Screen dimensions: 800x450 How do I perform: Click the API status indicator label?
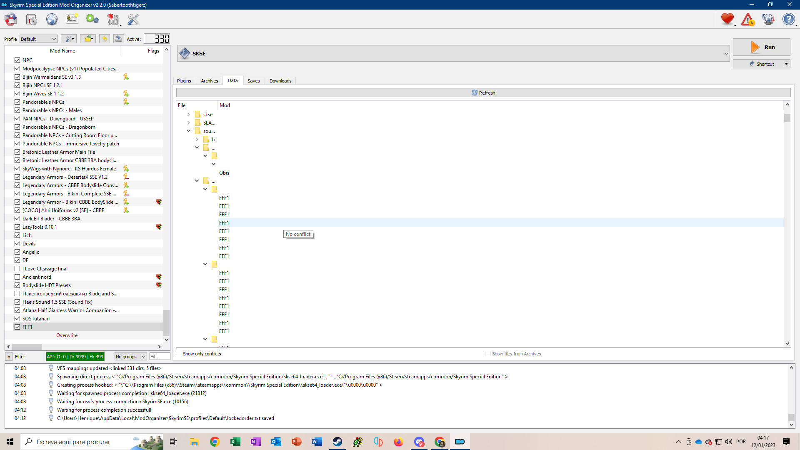(75, 357)
